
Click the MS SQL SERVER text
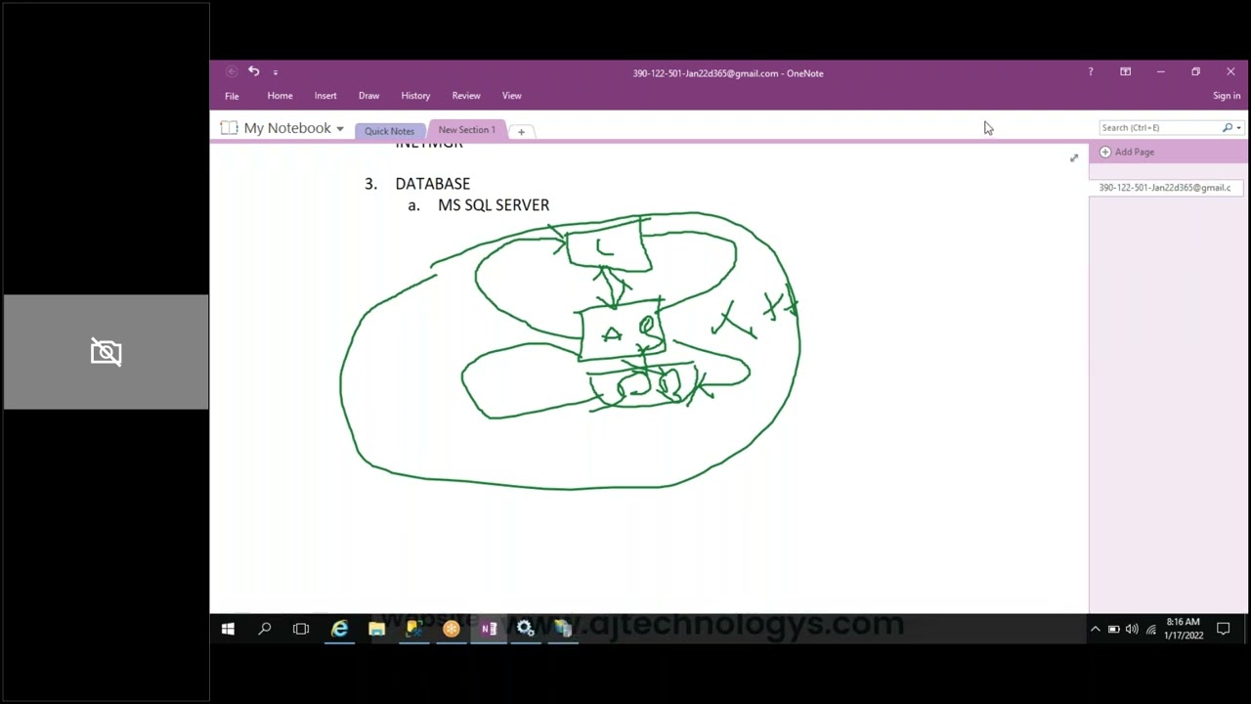494,205
